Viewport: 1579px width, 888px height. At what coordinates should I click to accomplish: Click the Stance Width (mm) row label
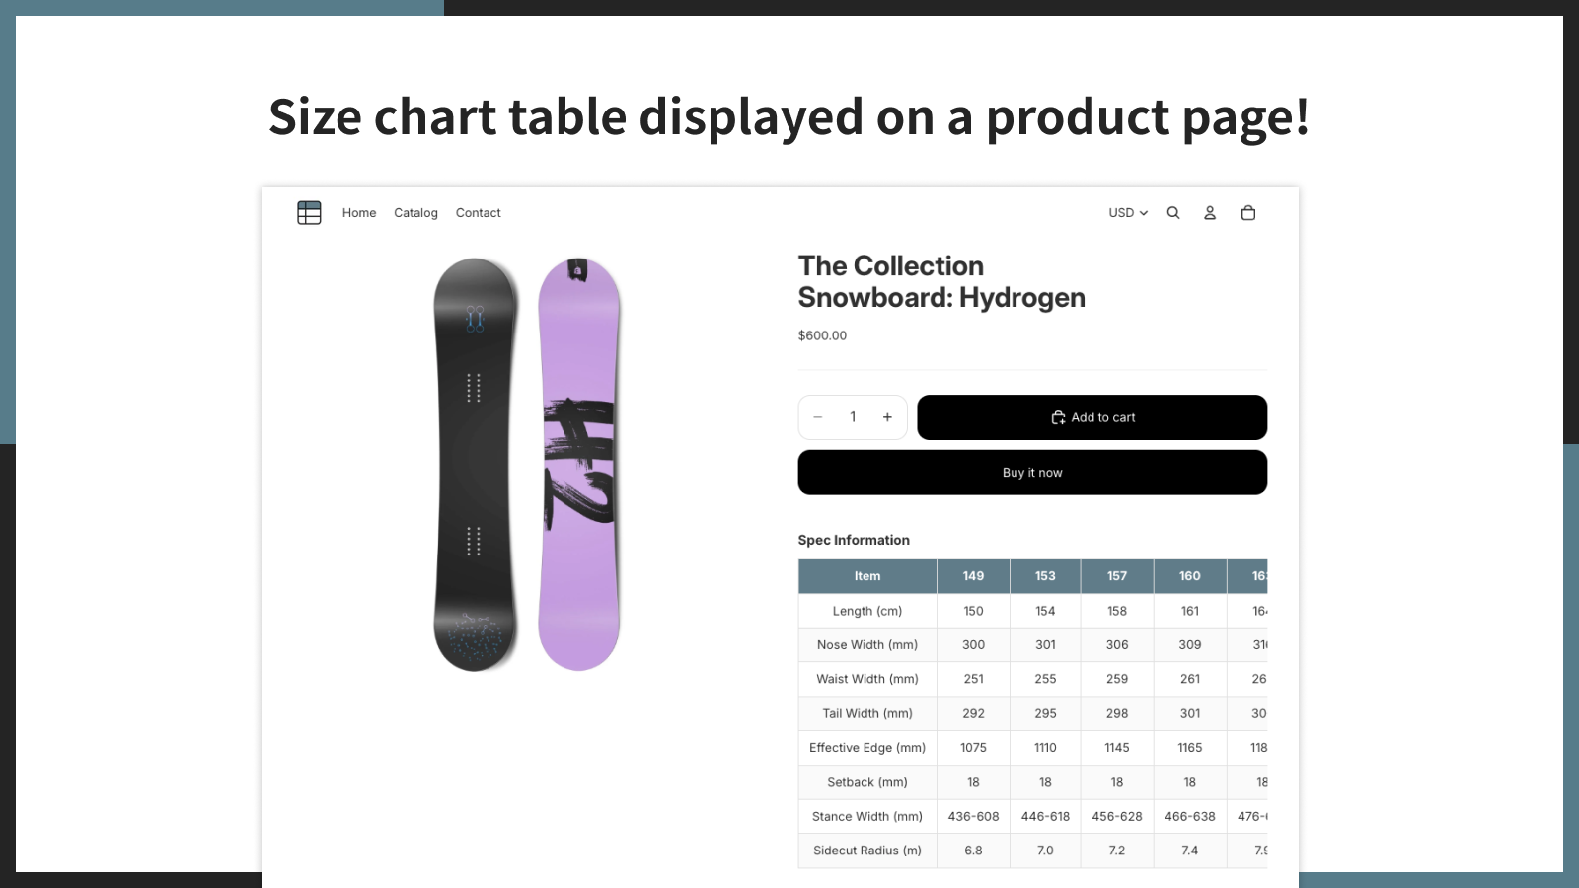(867, 817)
